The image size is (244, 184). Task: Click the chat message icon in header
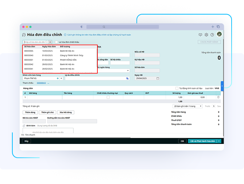[x=200, y=35]
